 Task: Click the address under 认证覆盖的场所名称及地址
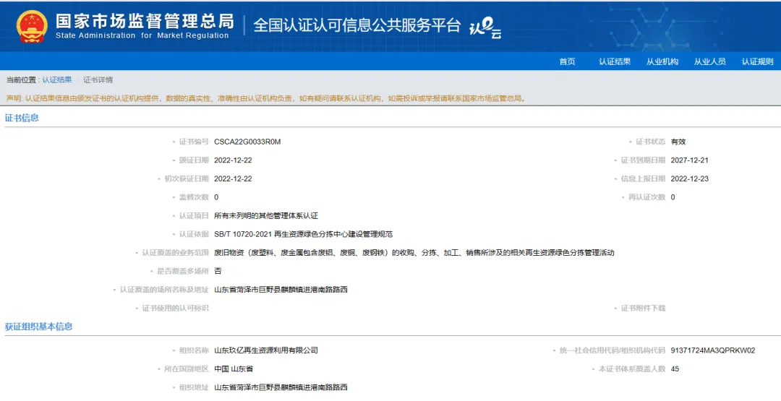pos(281,290)
